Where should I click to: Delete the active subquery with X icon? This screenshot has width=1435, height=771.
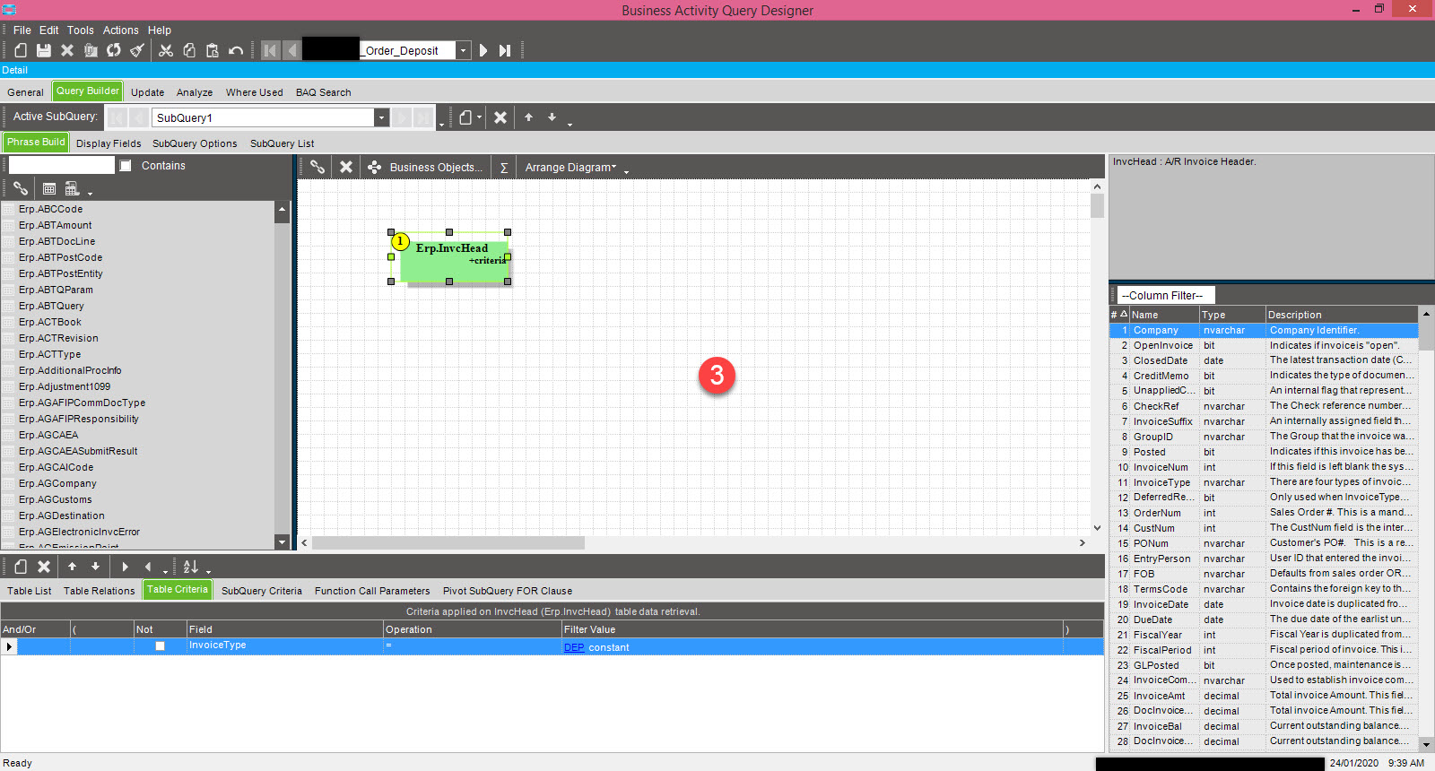pyautogui.click(x=500, y=117)
